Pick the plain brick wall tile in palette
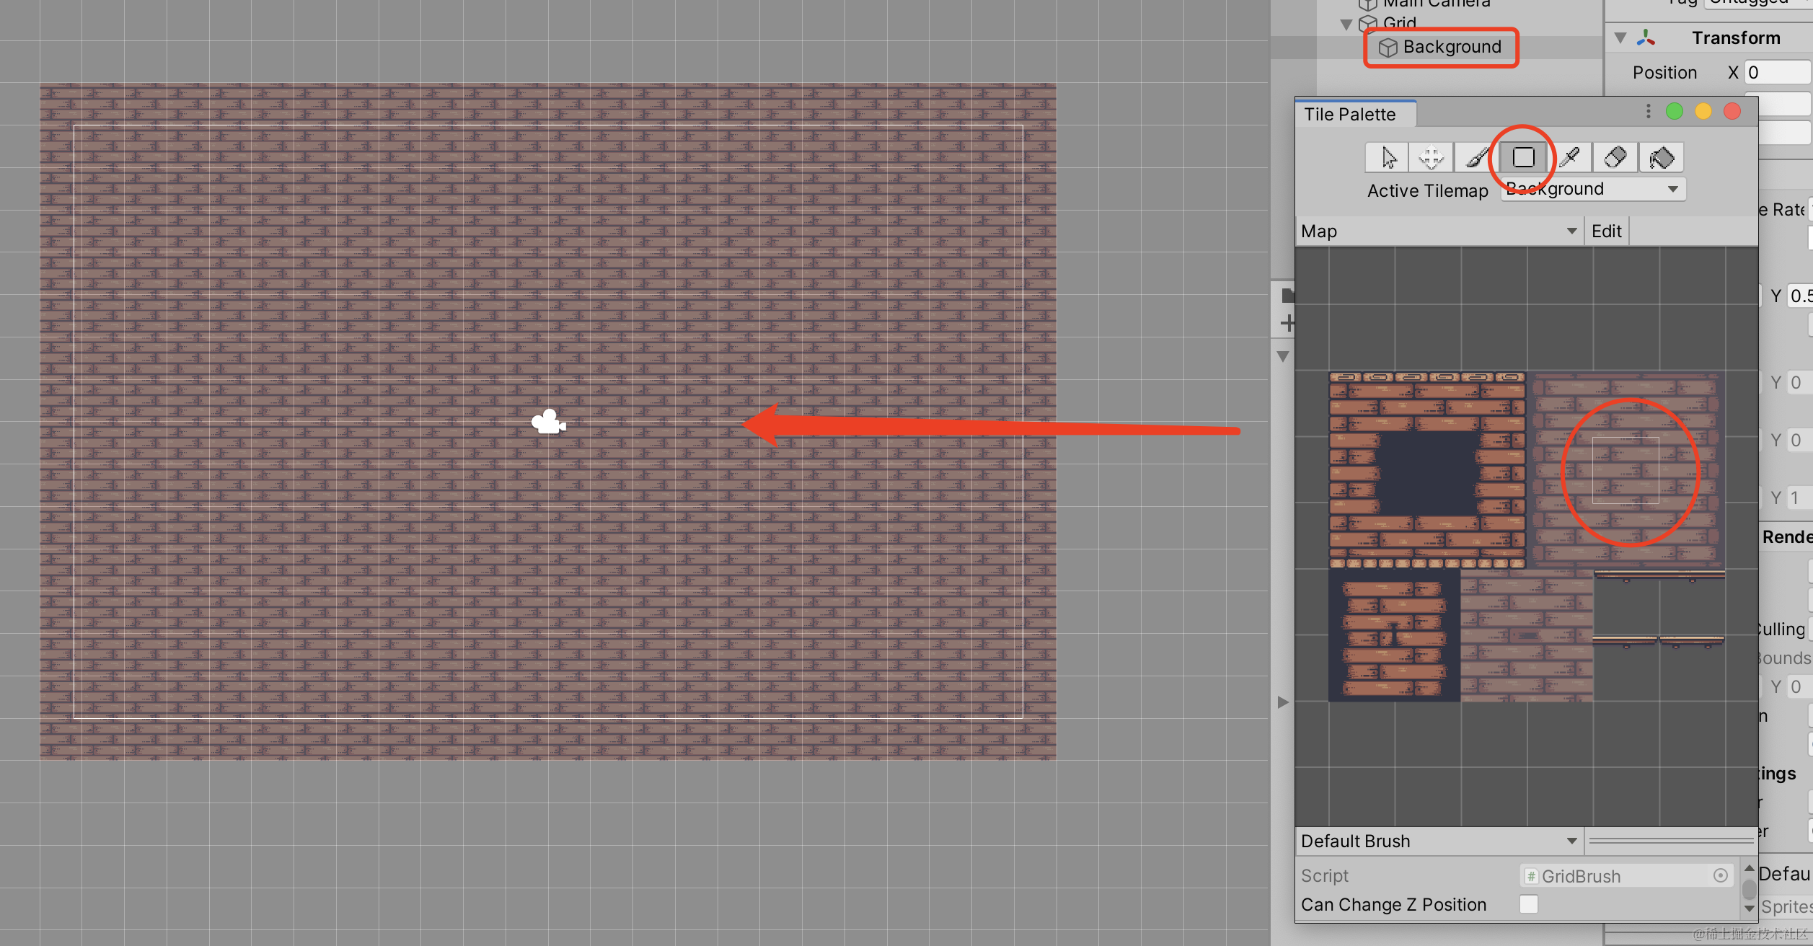Viewport: 1813px width, 946px height. pyautogui.click(x=1625, y=470)
